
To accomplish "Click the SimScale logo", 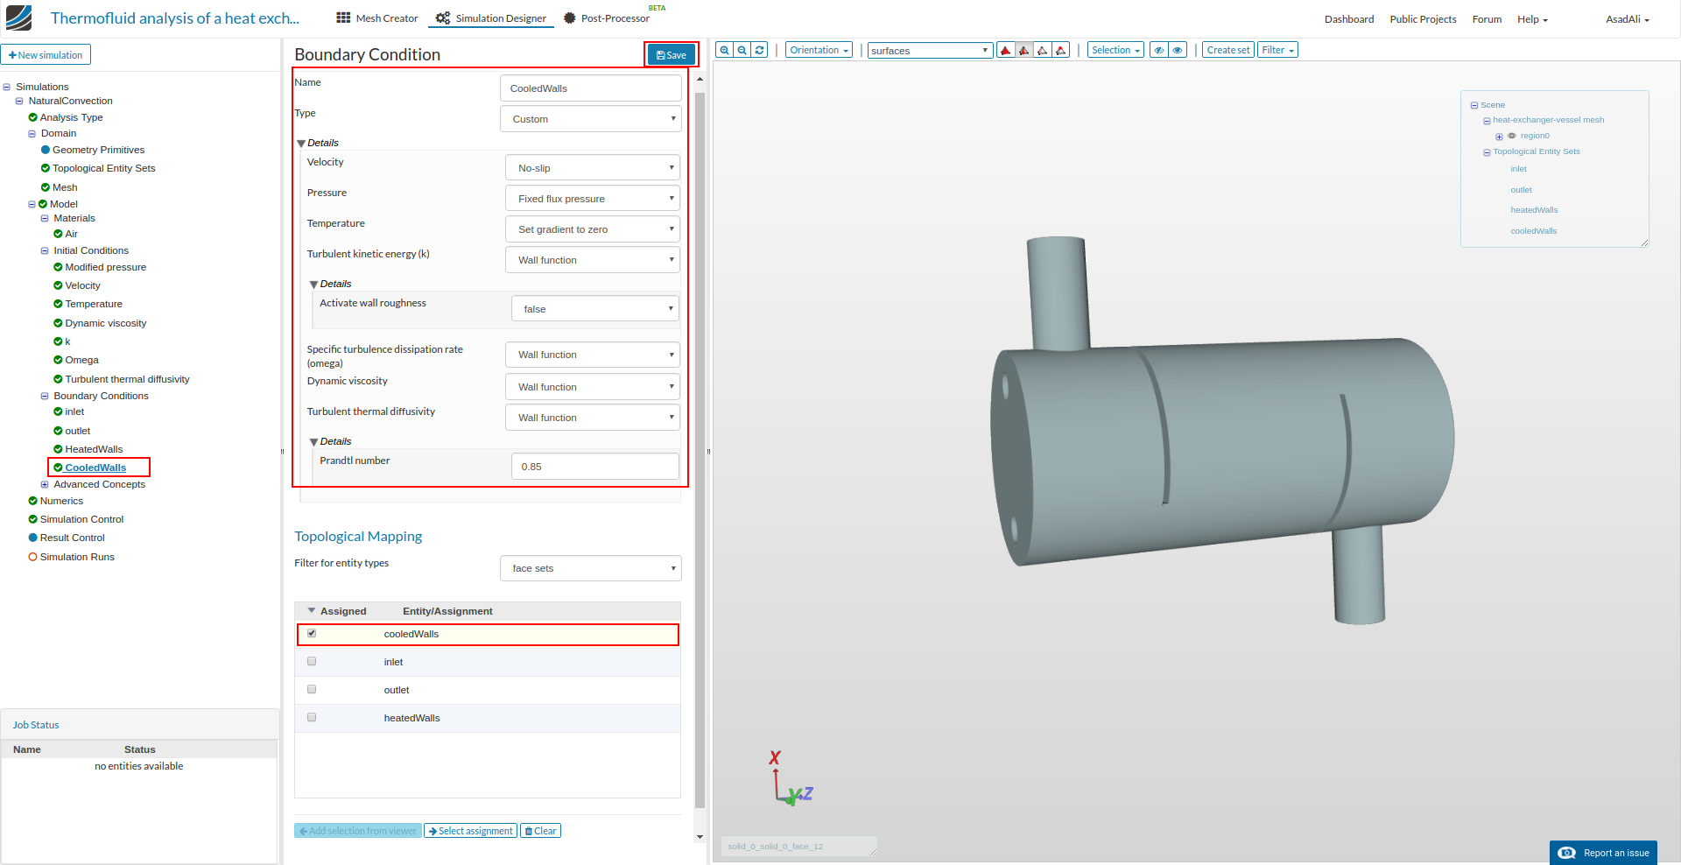I will [18, 18].
